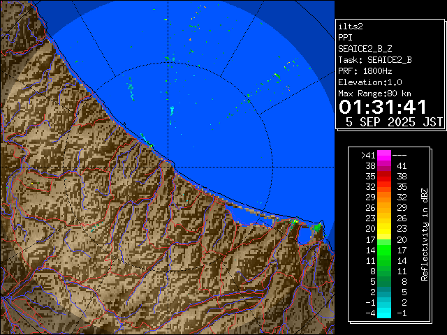447x335 pixels.
Task: Click the 5 SEP 2025 JST date
Action: click(x=394, y=121)
